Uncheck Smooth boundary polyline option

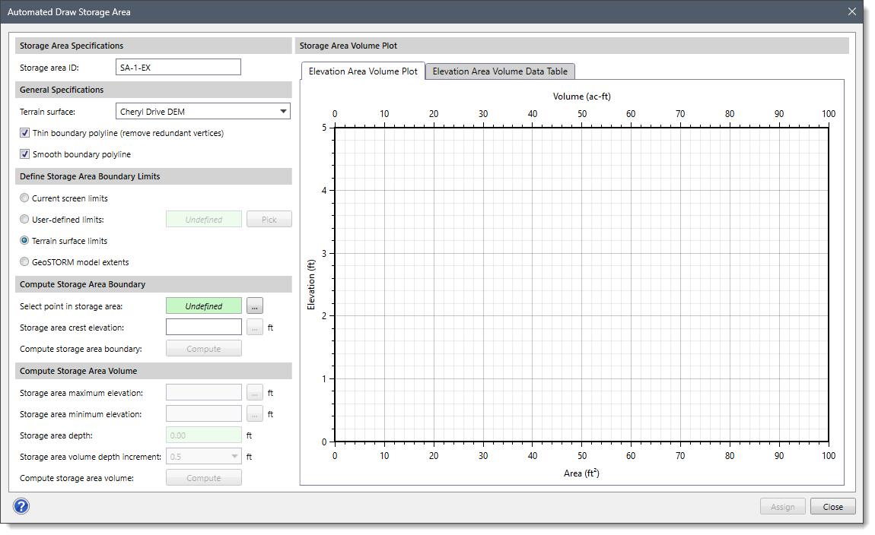tap(25, 154)
